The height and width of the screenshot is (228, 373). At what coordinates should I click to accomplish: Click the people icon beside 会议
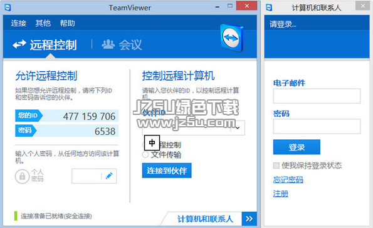tap(108, 44)
